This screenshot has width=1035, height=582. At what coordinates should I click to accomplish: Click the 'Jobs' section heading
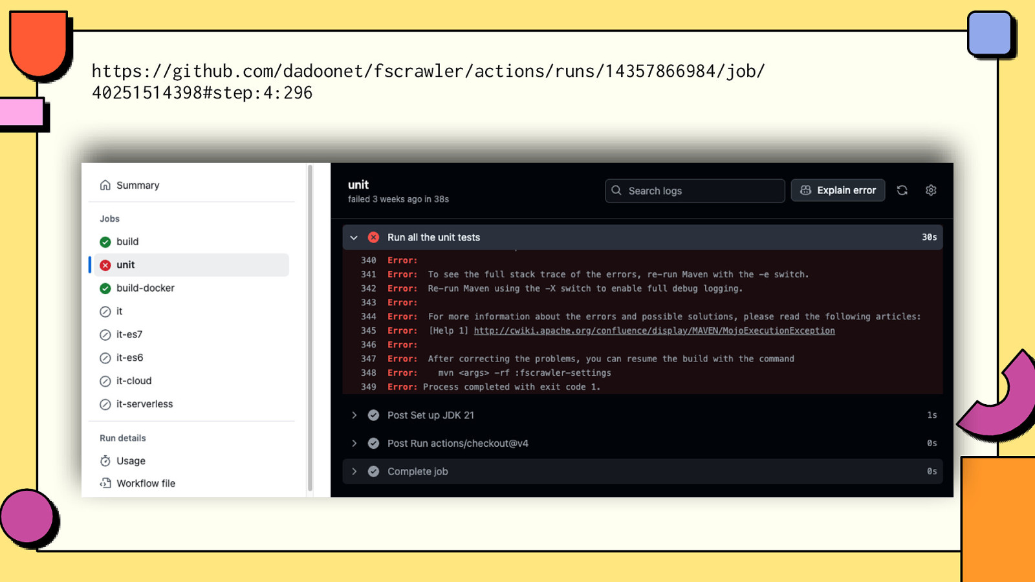point(109,219)
